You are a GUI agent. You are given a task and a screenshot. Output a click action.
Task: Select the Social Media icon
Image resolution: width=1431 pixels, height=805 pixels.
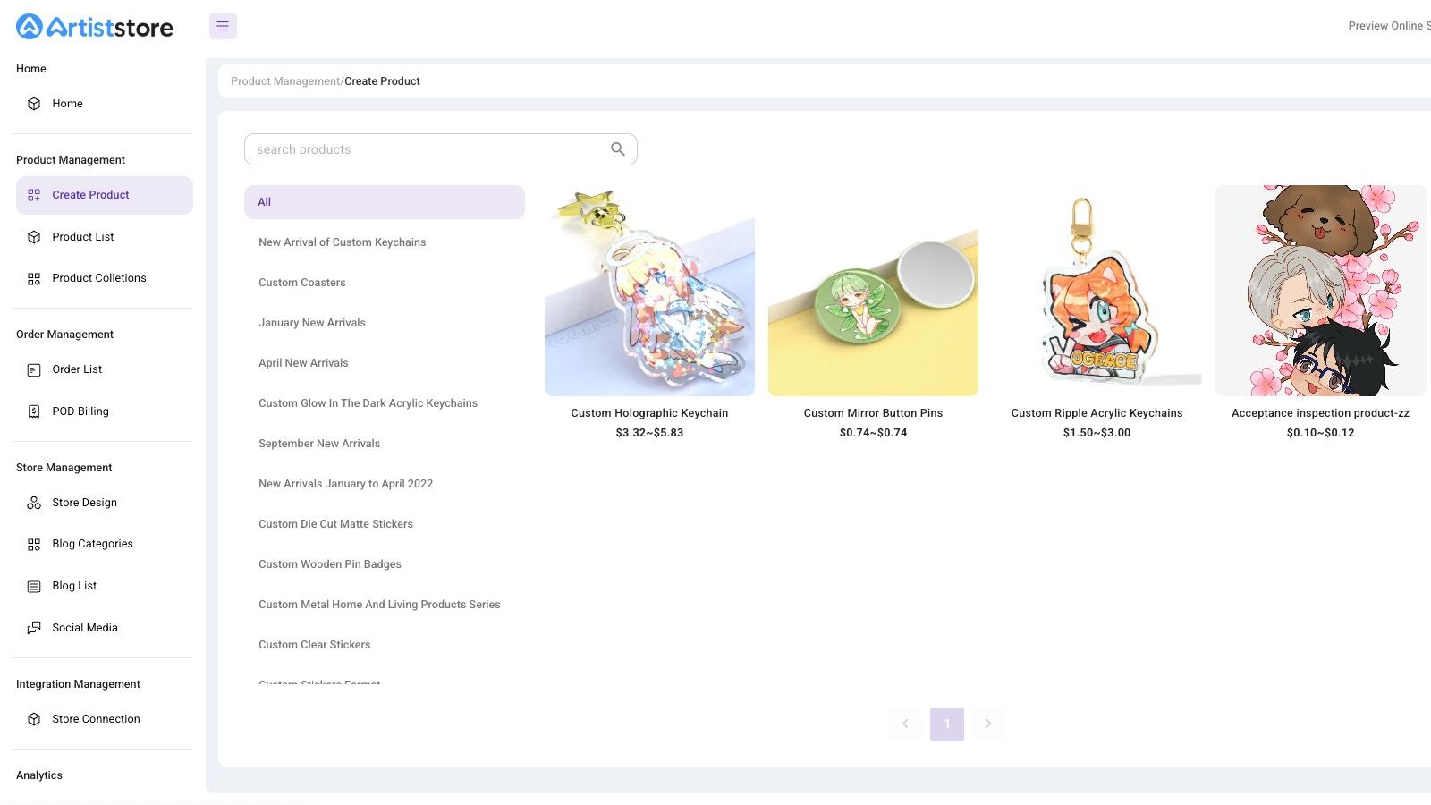pyautogui.click(x=33, y=627)
